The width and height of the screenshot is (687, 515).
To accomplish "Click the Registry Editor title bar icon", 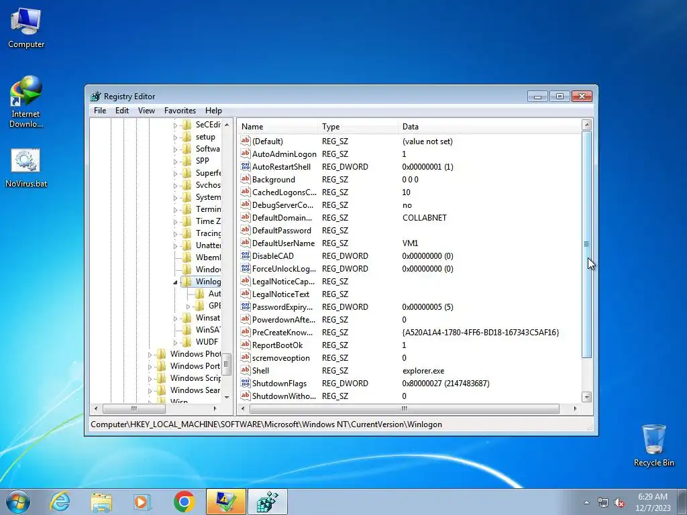I will 95,97.
